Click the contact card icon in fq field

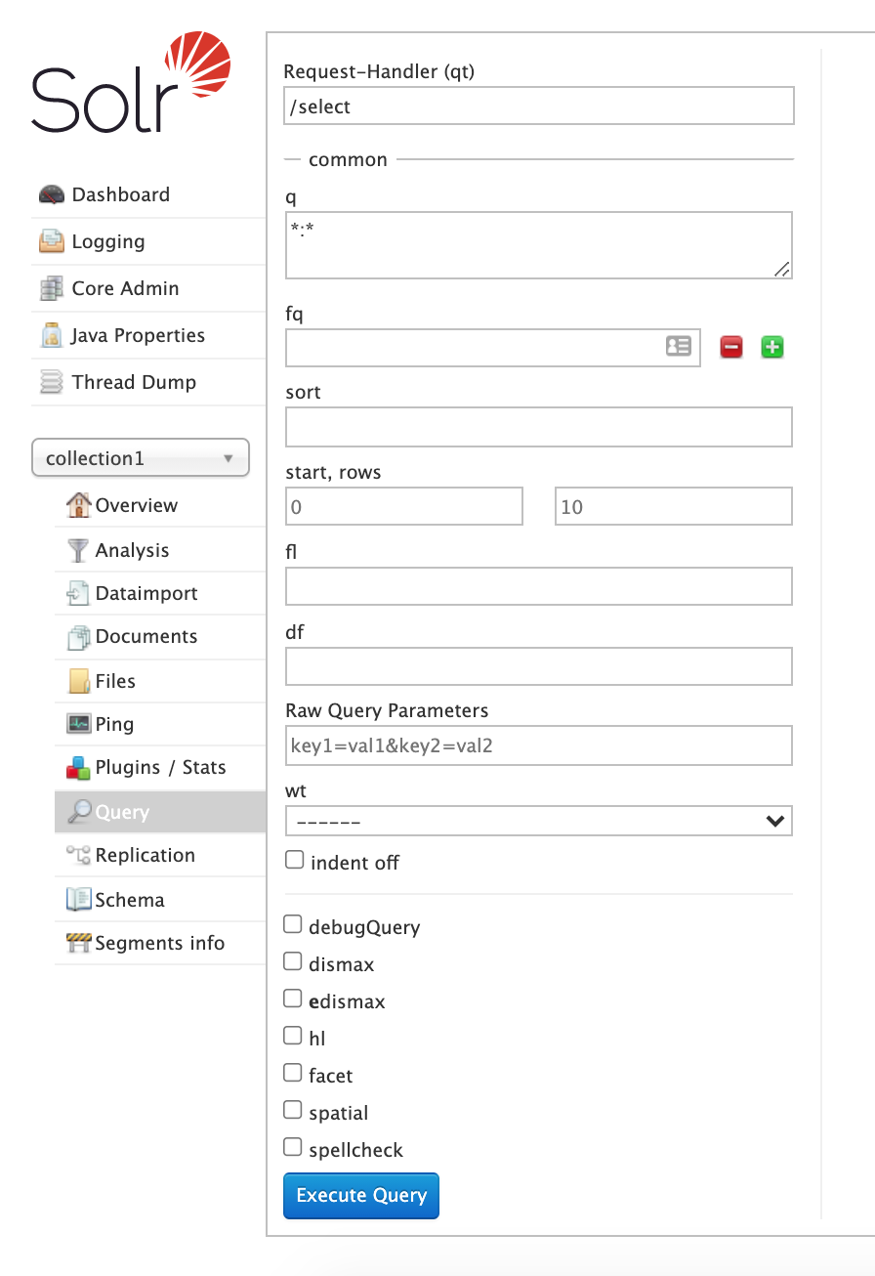tap(679, 346)
